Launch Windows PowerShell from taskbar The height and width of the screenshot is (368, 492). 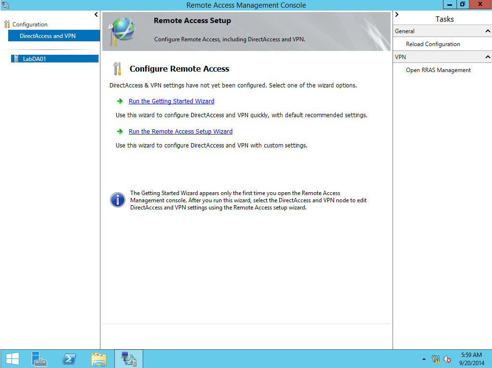(x=69, y=359)
